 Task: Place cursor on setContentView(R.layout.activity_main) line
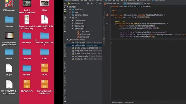[139, 28]
